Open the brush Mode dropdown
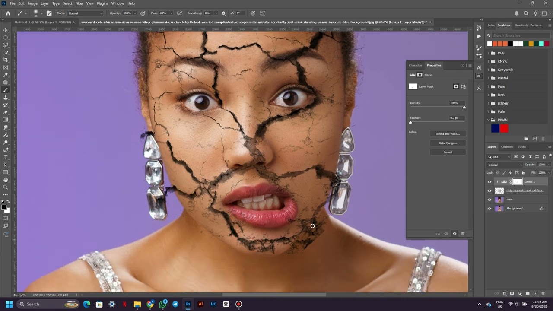The height and width of the screenshot is (311, 553). pyautogui.click(x=85, y=13)
